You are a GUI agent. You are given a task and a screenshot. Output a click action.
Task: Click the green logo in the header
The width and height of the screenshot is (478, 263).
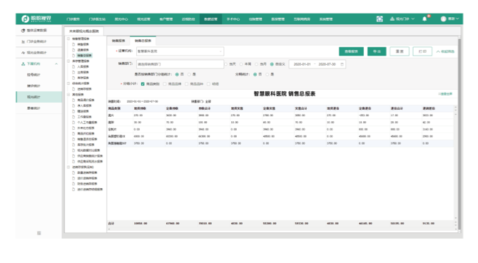[36, 19]
